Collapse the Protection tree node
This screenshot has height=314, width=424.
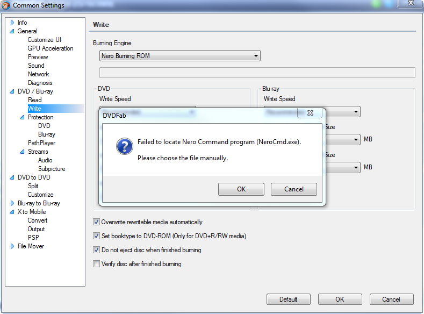point(22,117)
